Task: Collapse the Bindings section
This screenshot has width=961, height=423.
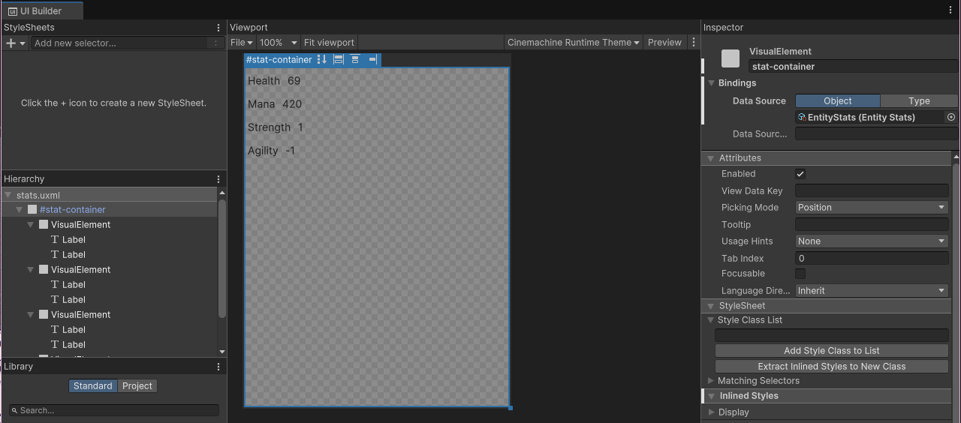Action: click(x=712, y=83)
